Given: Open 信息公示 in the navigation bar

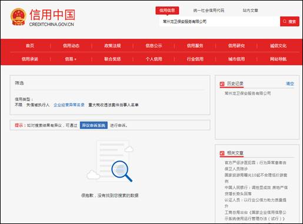Looking at the screenshot, I should pos(154,46).
